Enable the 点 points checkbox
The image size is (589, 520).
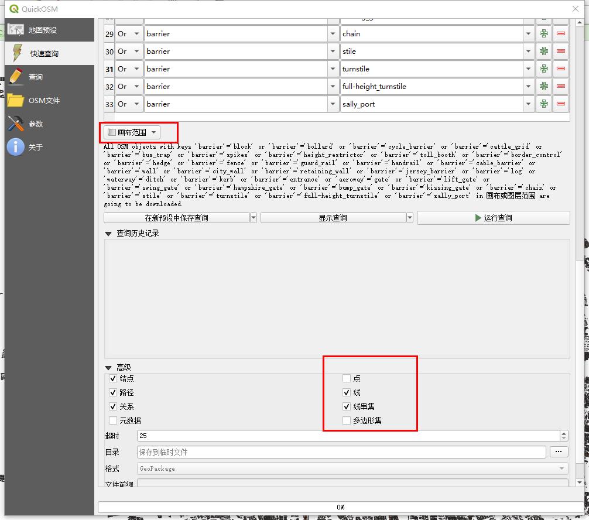pyautogui.click(x=347, y=378)
